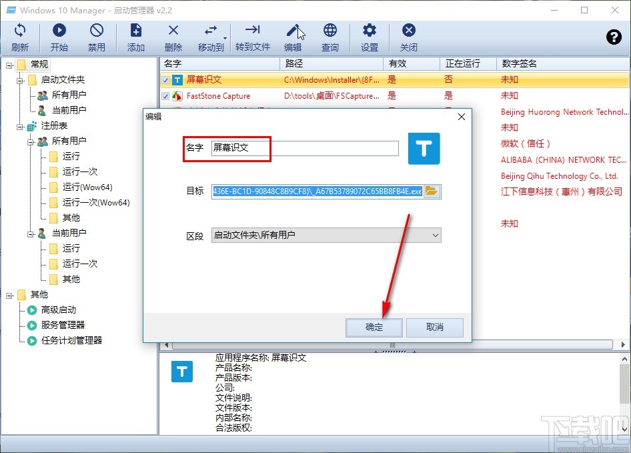The width and height of the screenshot is (631, 453).
Task: Click the 刷新 (Refresh) toolbar icon
Action: click(x=20, y=37)
